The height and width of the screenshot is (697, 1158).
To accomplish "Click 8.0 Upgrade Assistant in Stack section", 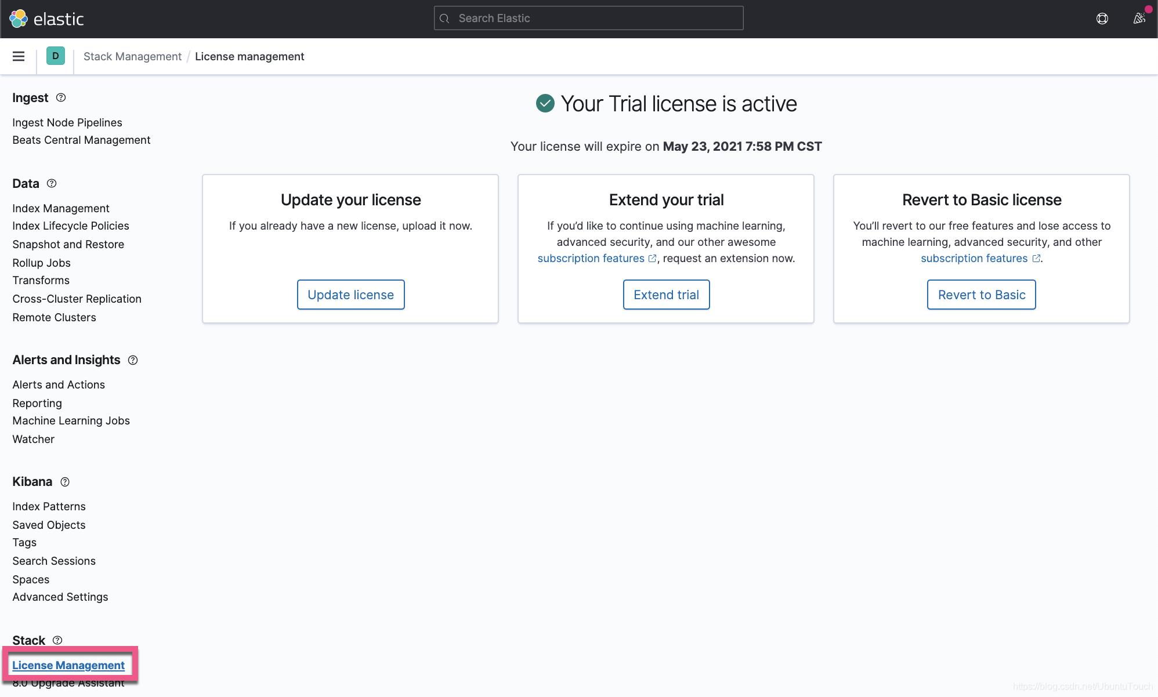I will tap(68, 682).
